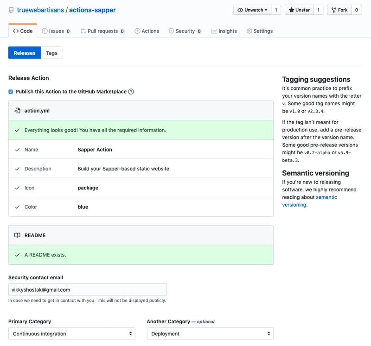Switch to the Pull requests tab
This screenshot has height=346, width=371.
(x=102, y=31)
